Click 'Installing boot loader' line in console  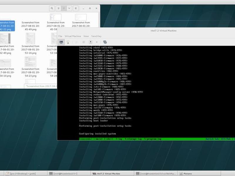coord(93,121)
